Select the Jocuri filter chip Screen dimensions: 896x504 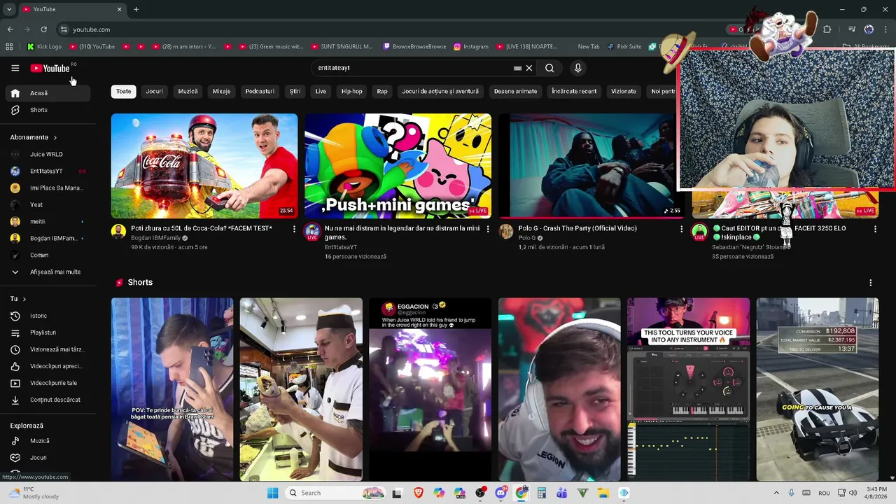[x=154, y=92]
